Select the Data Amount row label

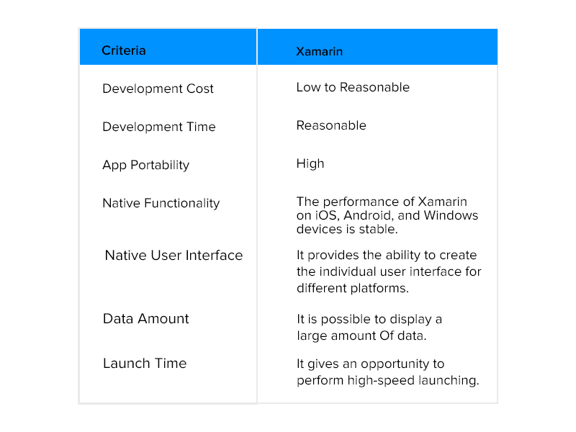point(145,318)
